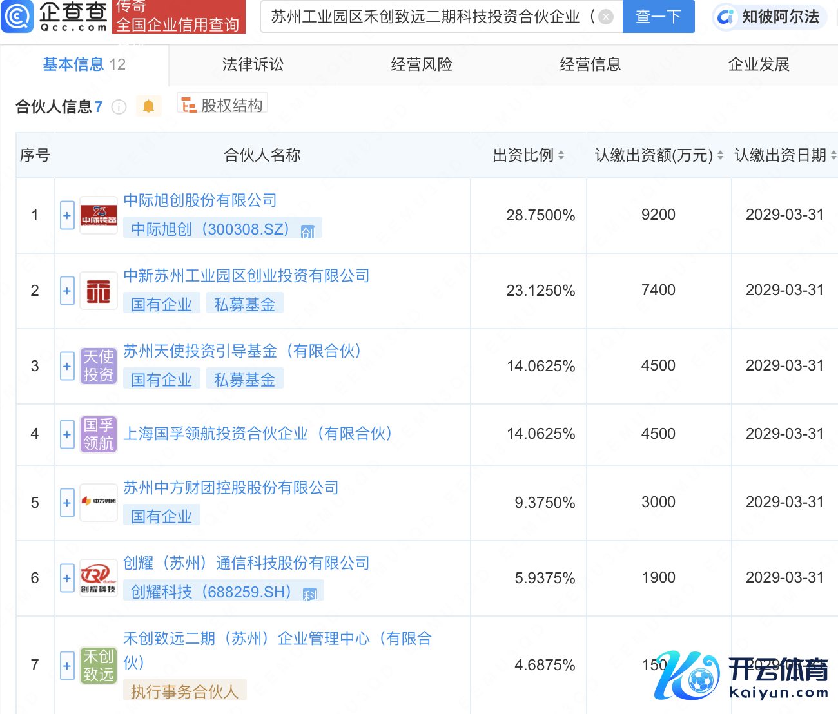Open the 企业发展 tab
The height and width of the screenshot is (714, 838).
759,64
